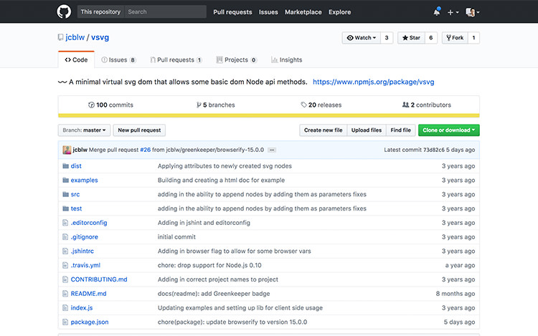Open the npmjs.org package link
Image resolution: width=538 pixels, height=336 pixels.
373,82
